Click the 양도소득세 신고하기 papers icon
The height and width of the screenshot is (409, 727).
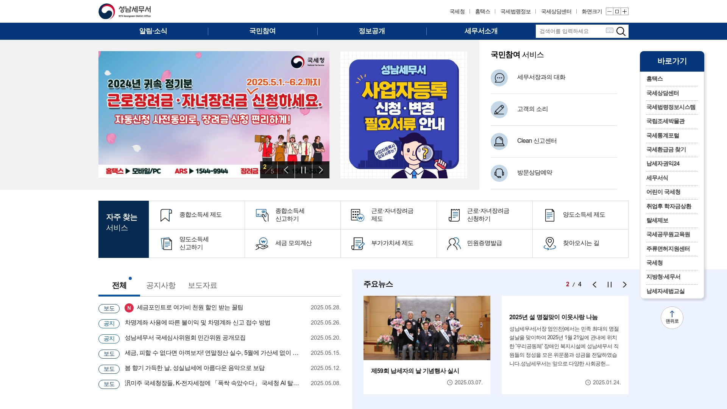(166, 244)
